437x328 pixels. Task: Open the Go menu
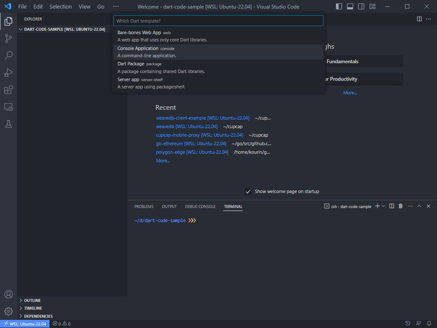pyautogui.click(x=101, y=6)
